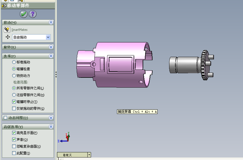Click the 移动零部件 panel title icon
The width and height of the screenshot is (243, 160).
tap(4, 6)
